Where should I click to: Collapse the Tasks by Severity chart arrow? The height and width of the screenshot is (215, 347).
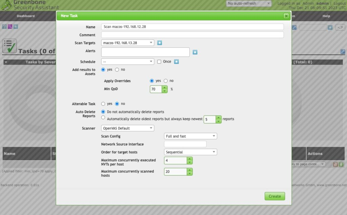click(6, 62)
